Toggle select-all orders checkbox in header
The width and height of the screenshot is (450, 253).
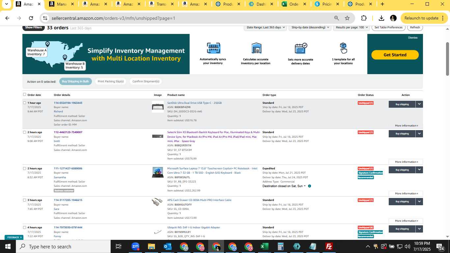(x=24, y=95)
